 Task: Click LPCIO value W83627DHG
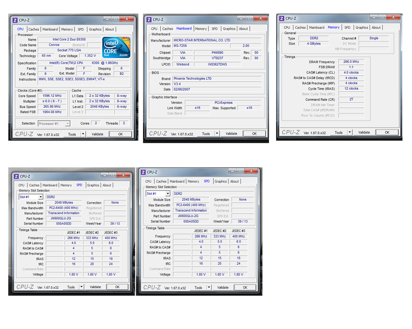(217, 64)
